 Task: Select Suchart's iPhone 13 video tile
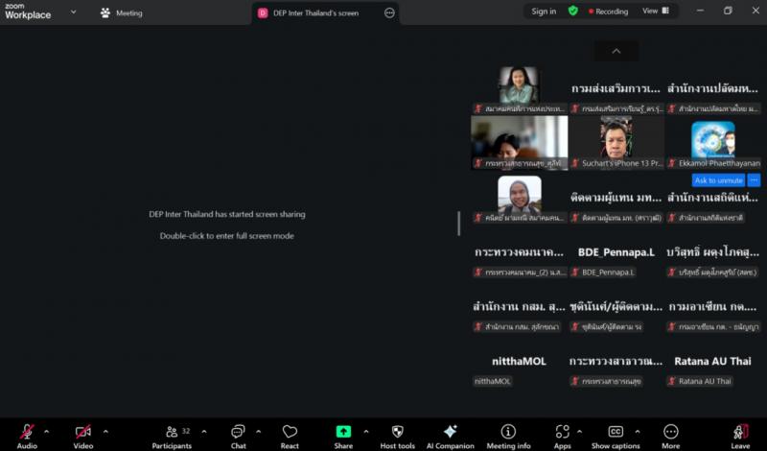click(616, 143)
